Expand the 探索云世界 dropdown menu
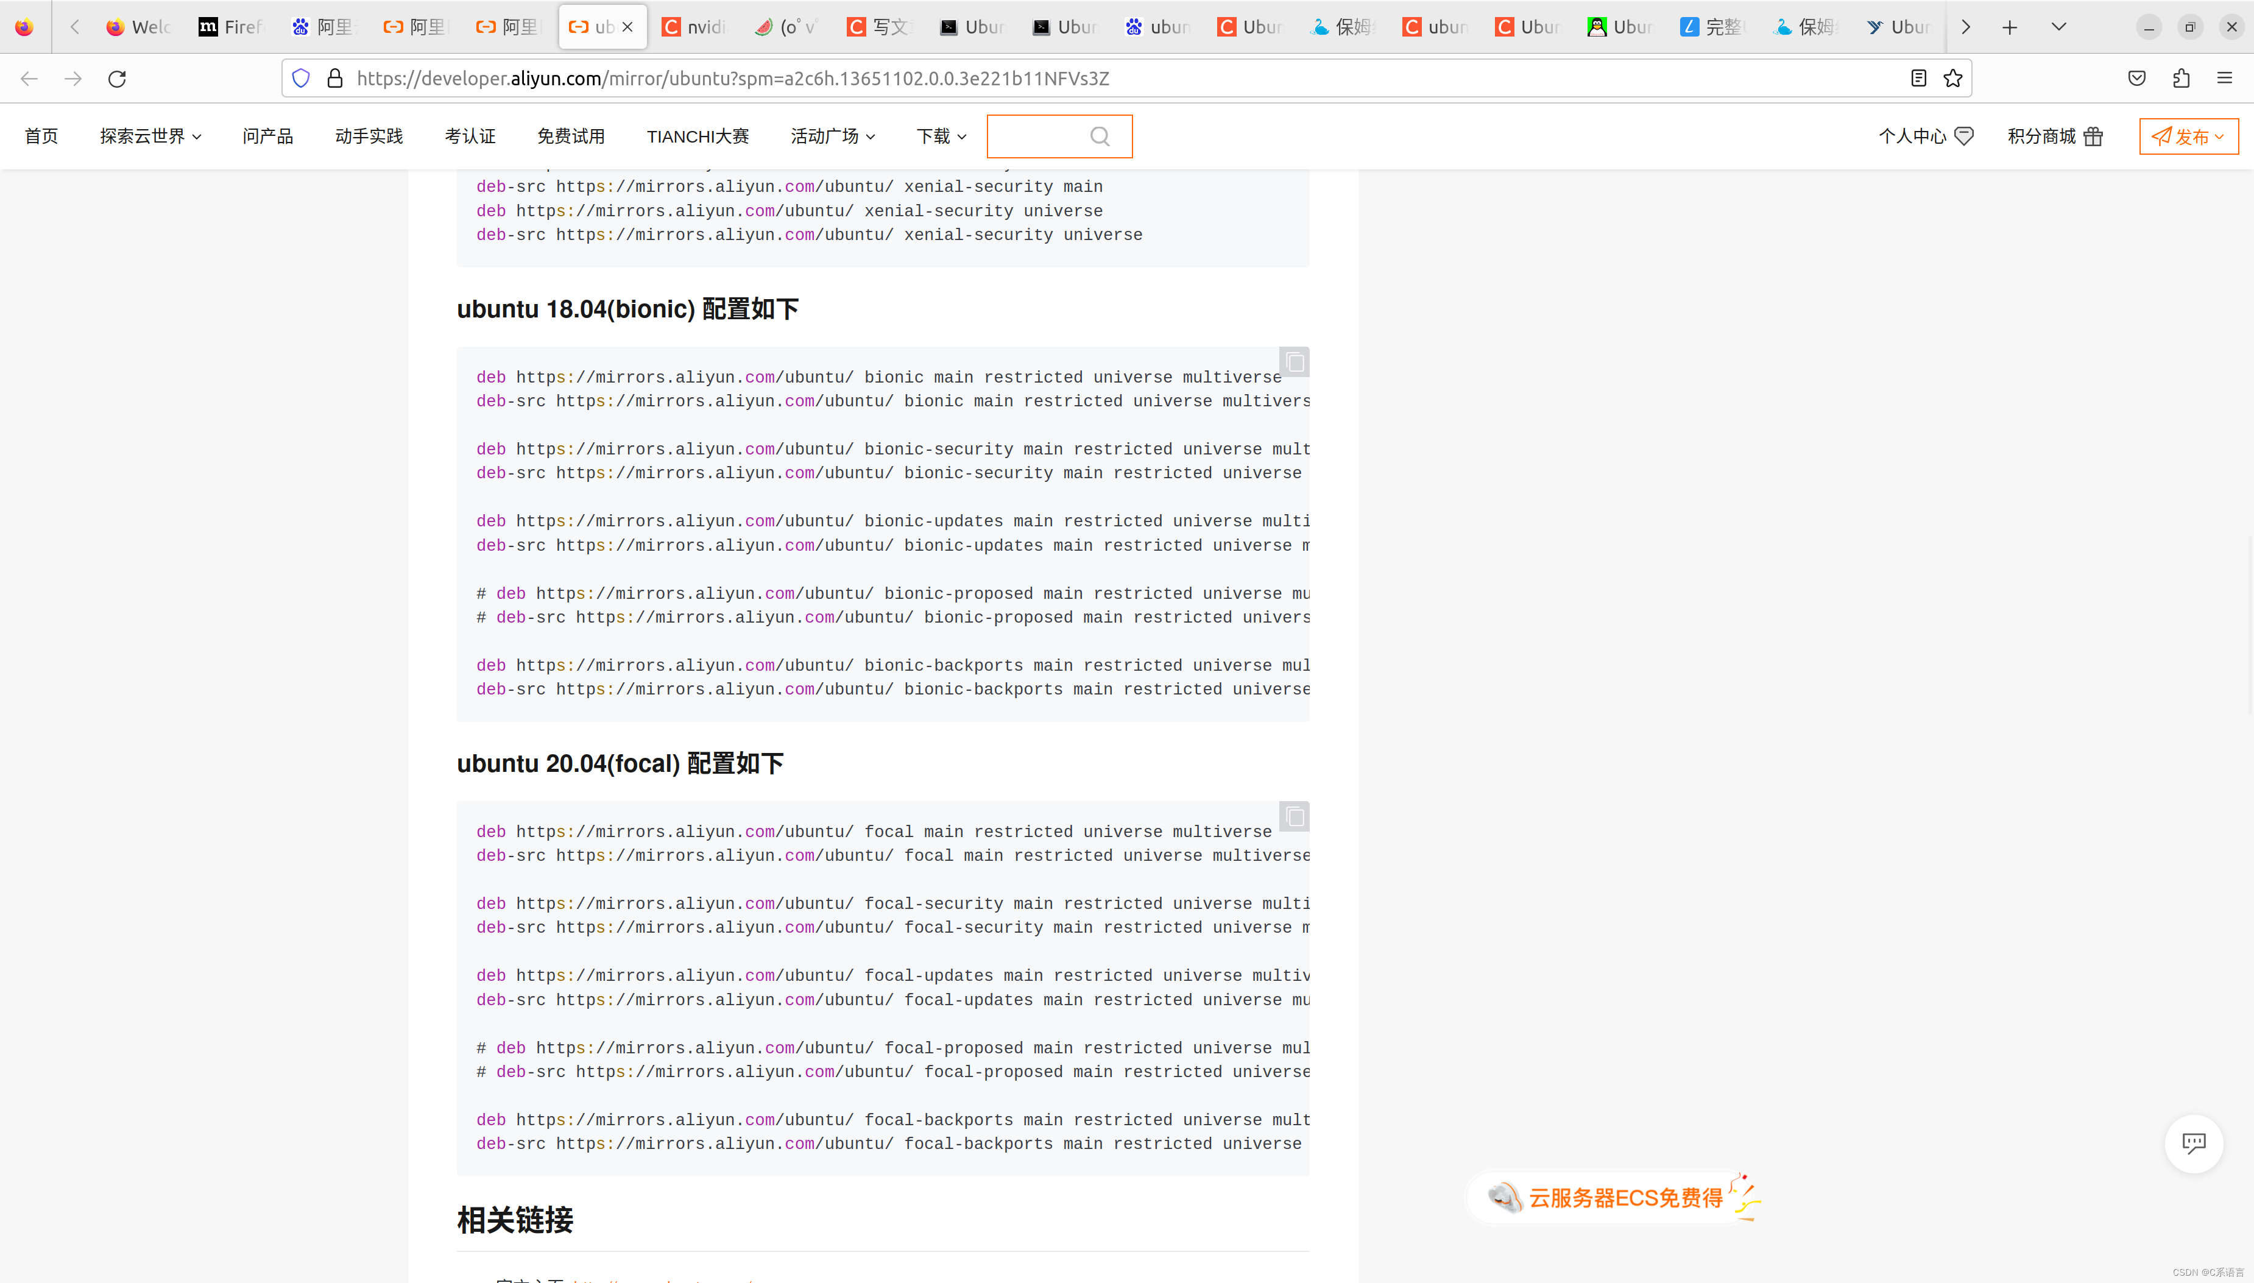This screenshot has height=1283, width=2254. click(x=150, y=136)
